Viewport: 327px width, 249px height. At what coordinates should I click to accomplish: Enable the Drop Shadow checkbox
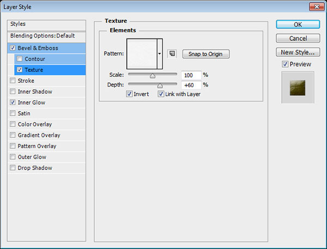click(13, 167)
